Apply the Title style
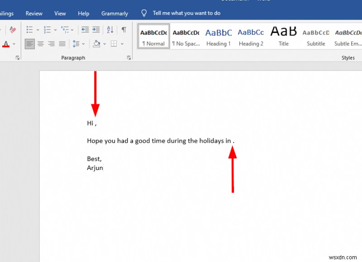Image resolution: width=362 pixels, height=262 pixels. 284,36
